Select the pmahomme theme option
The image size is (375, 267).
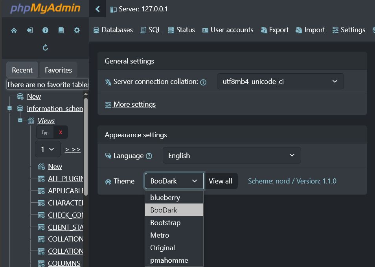tap(174, 260)
